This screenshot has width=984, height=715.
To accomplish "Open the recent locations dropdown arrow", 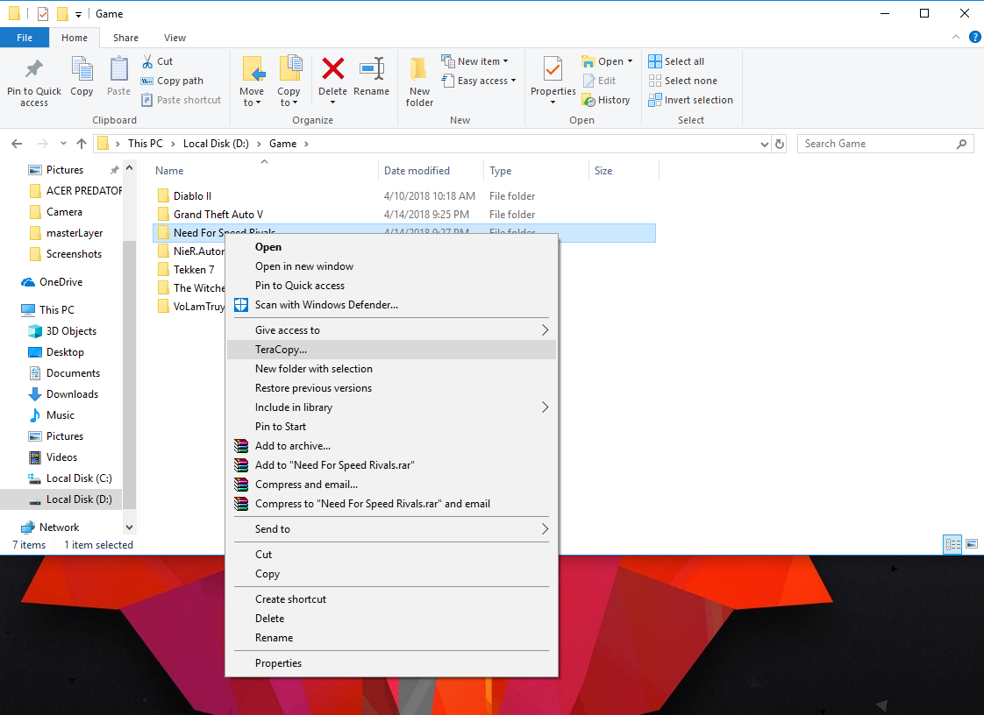I will point(63,144).
